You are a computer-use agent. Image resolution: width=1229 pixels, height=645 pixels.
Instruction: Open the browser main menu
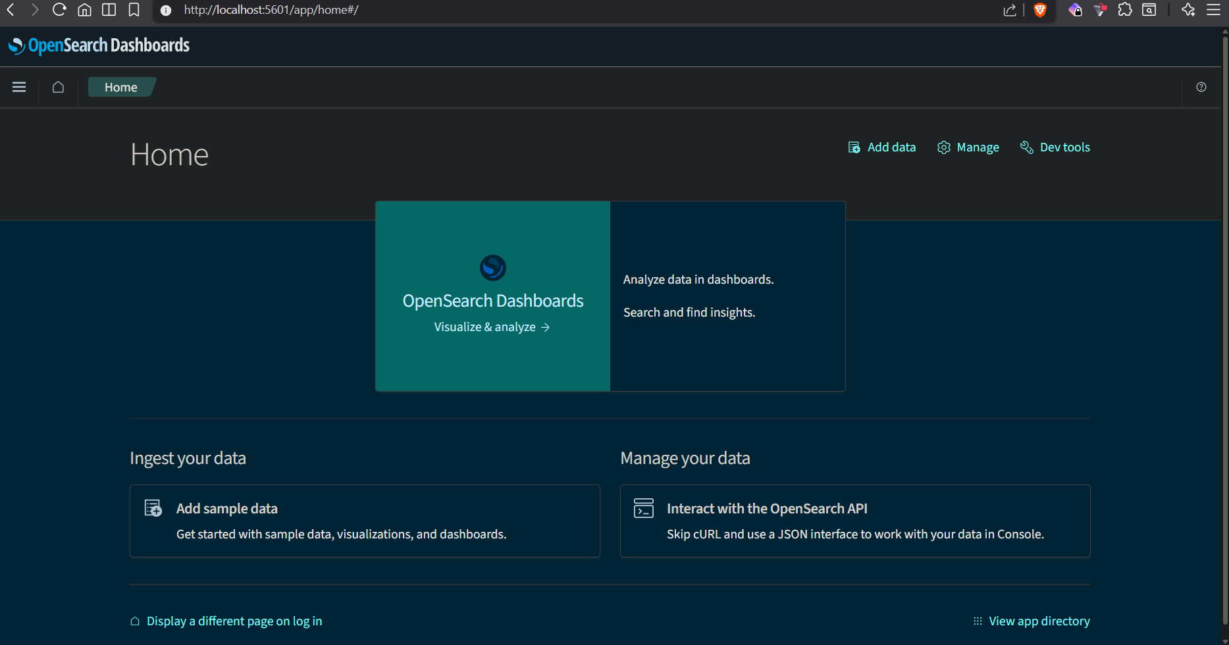point(1213,10)
